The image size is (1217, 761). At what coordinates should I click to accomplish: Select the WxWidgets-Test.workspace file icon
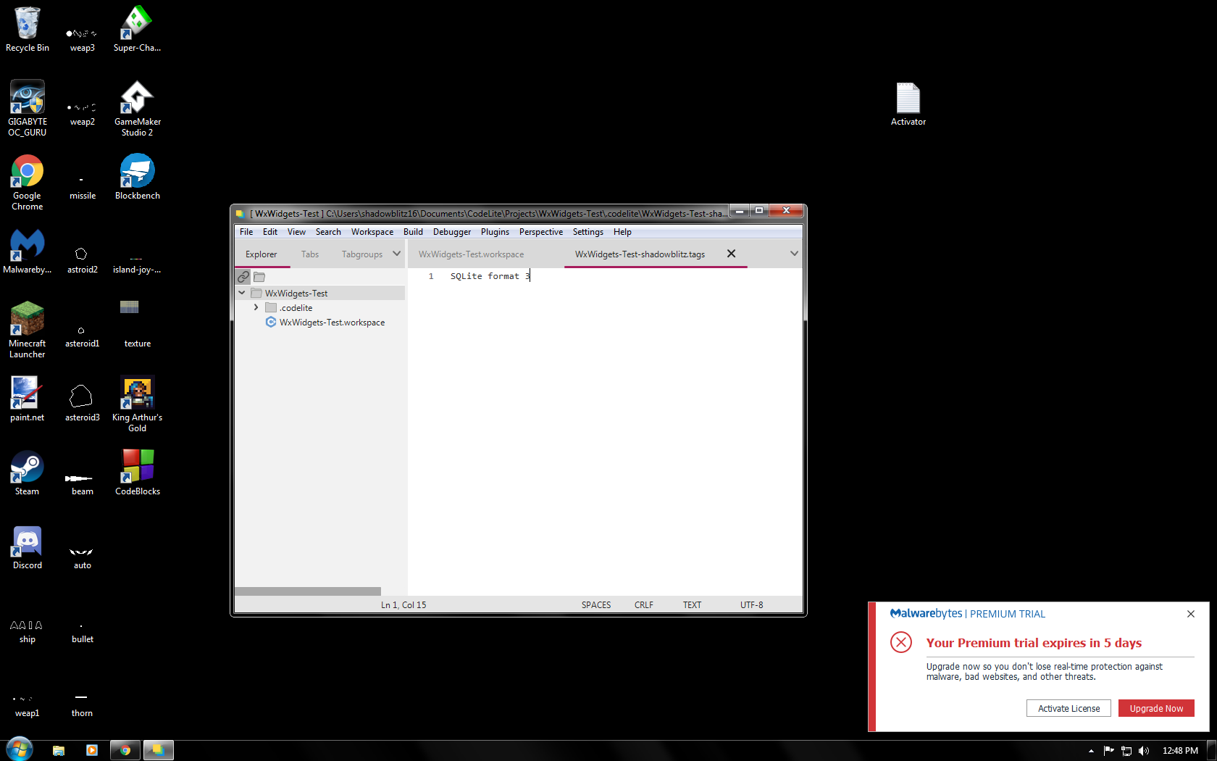pyautogui.click(x=271, y=322)
